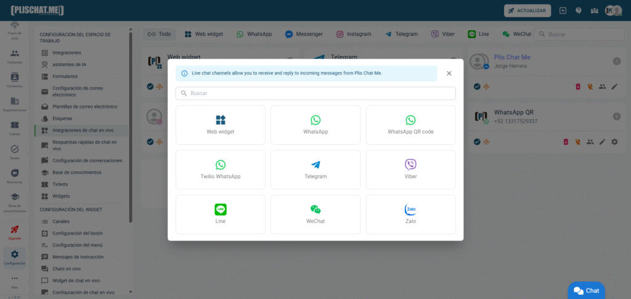The image size is (631, 299).
Task: Open the floating Chat button
Action: [586, 290]
